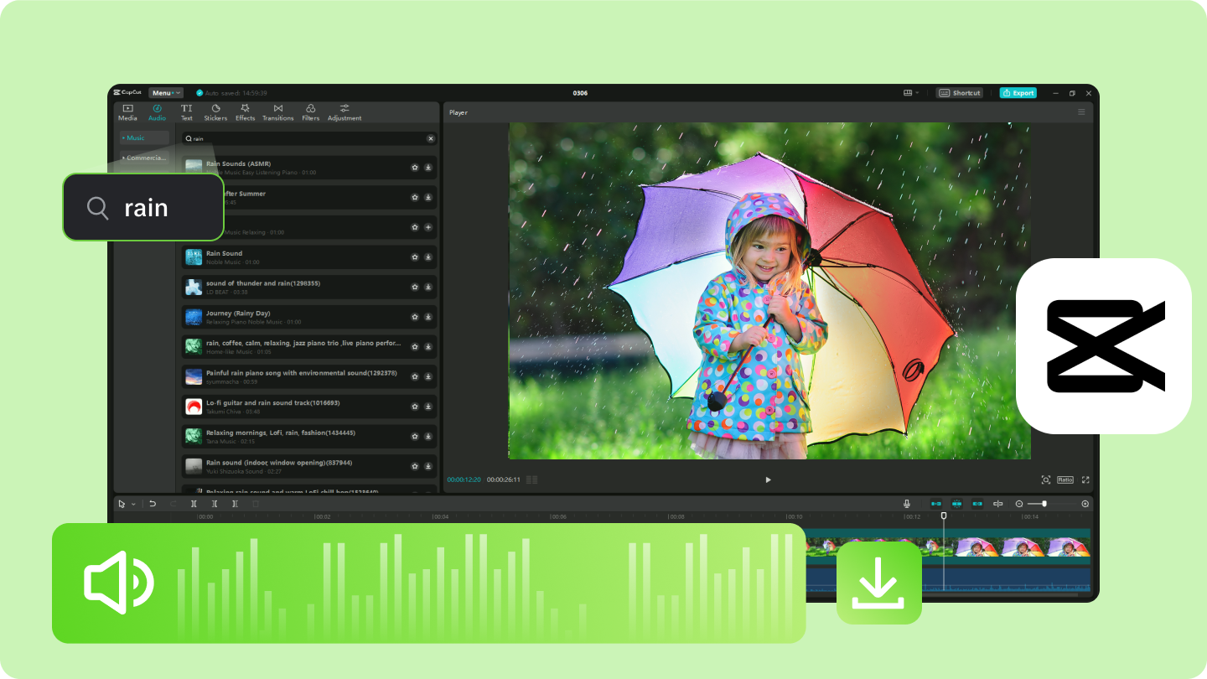Download Painful rain piano song track
1207x679 pixels.
[427, 376]
